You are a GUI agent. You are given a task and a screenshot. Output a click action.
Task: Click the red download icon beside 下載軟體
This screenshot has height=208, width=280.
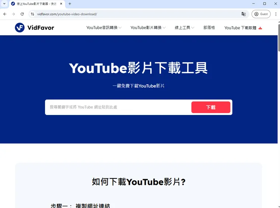click(260, 28)
